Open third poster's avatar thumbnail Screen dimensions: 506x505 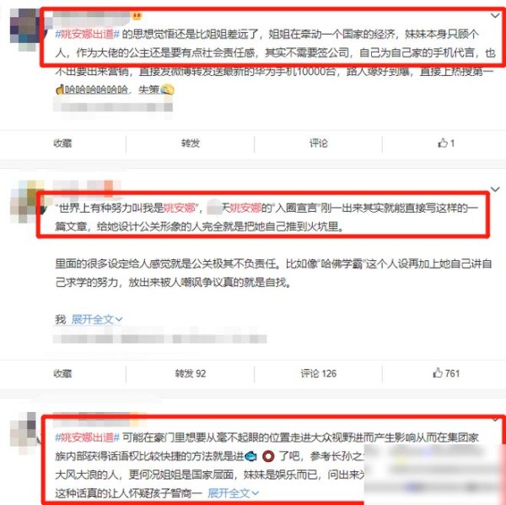pyautogui.click(x=25, y=433)
